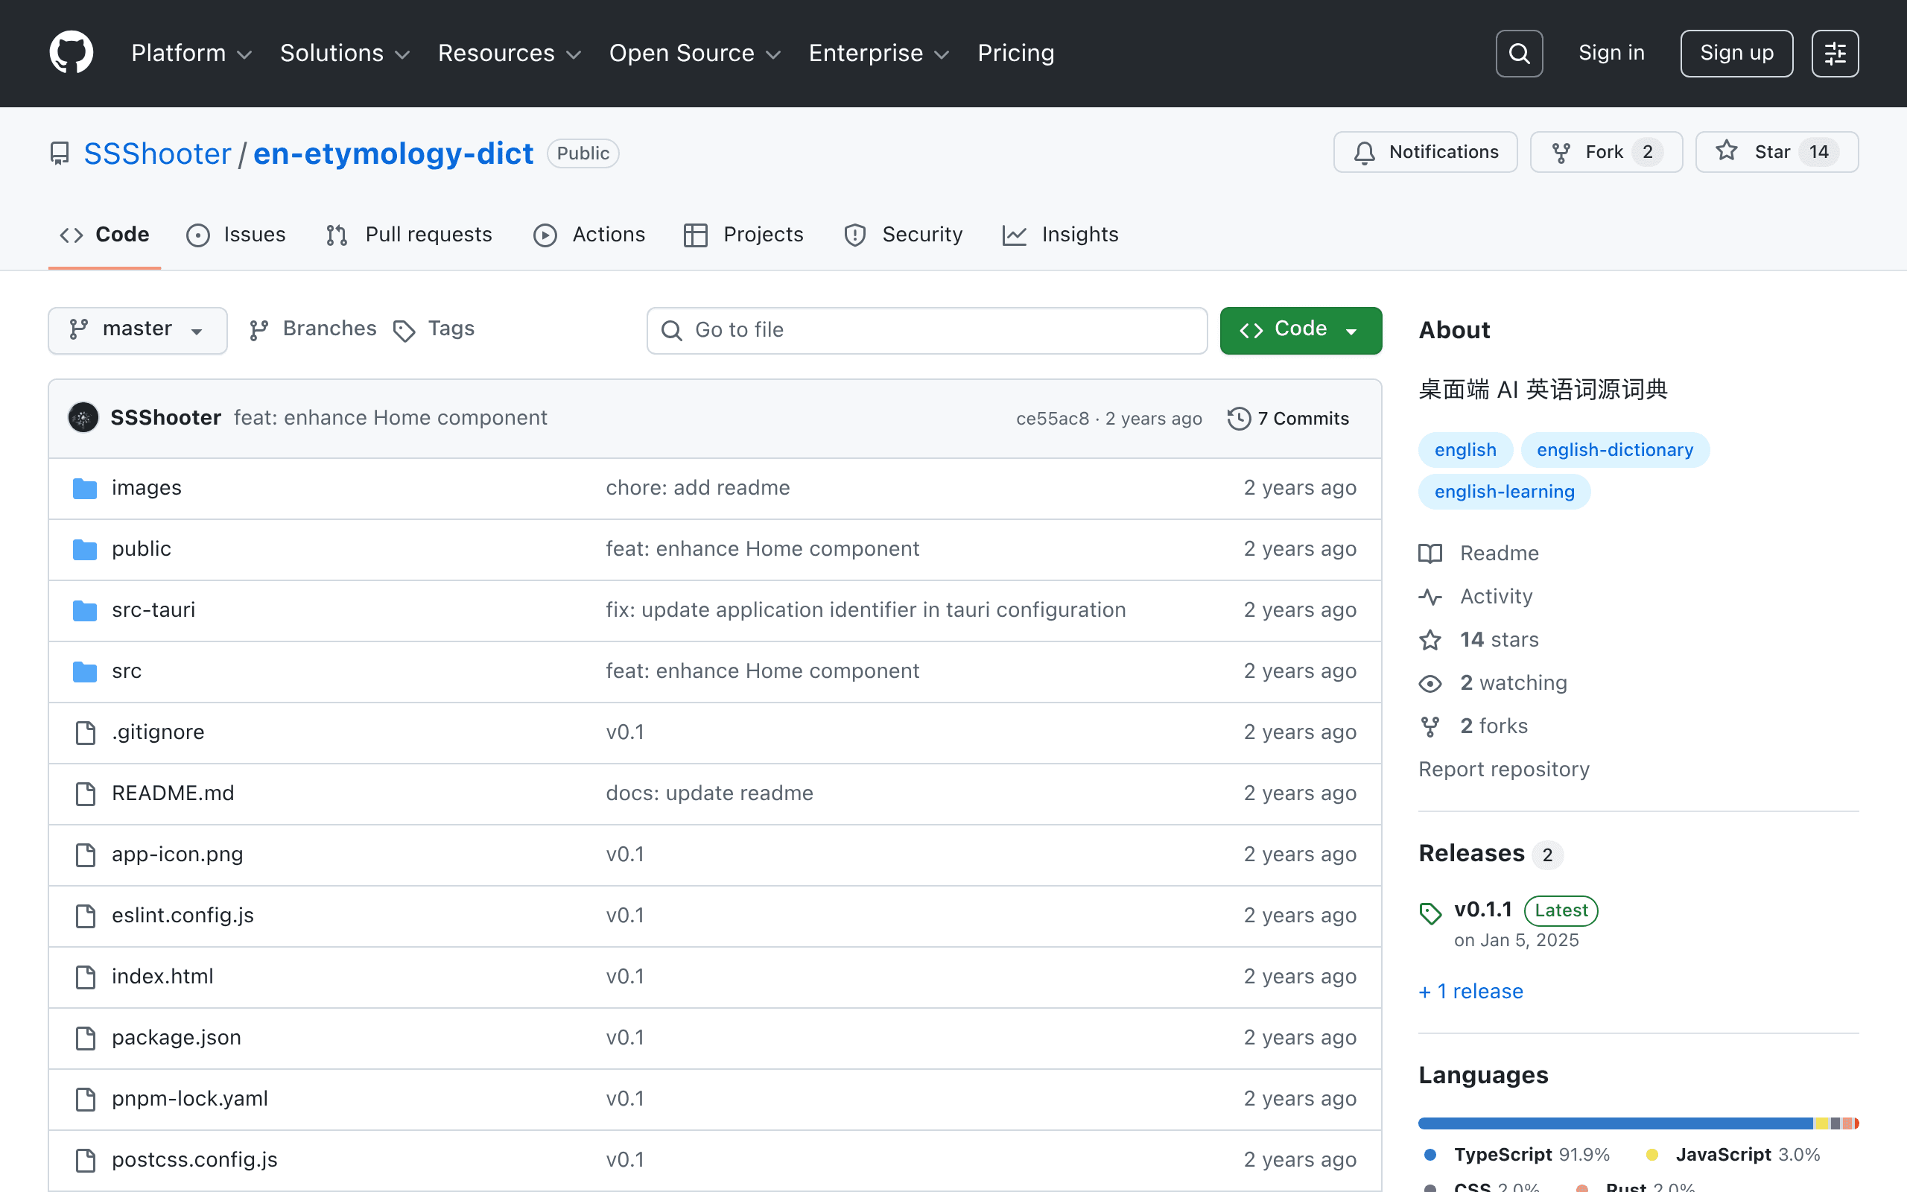Star the en-etymology-dict repository
The width and height of the screenshot is (1907, 1192).
pyautogui.click(x=1777, y=152)
